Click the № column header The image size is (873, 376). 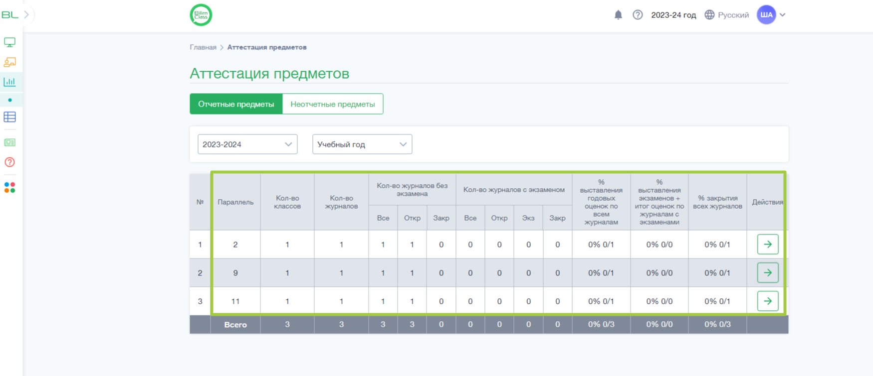click(200, 202)
